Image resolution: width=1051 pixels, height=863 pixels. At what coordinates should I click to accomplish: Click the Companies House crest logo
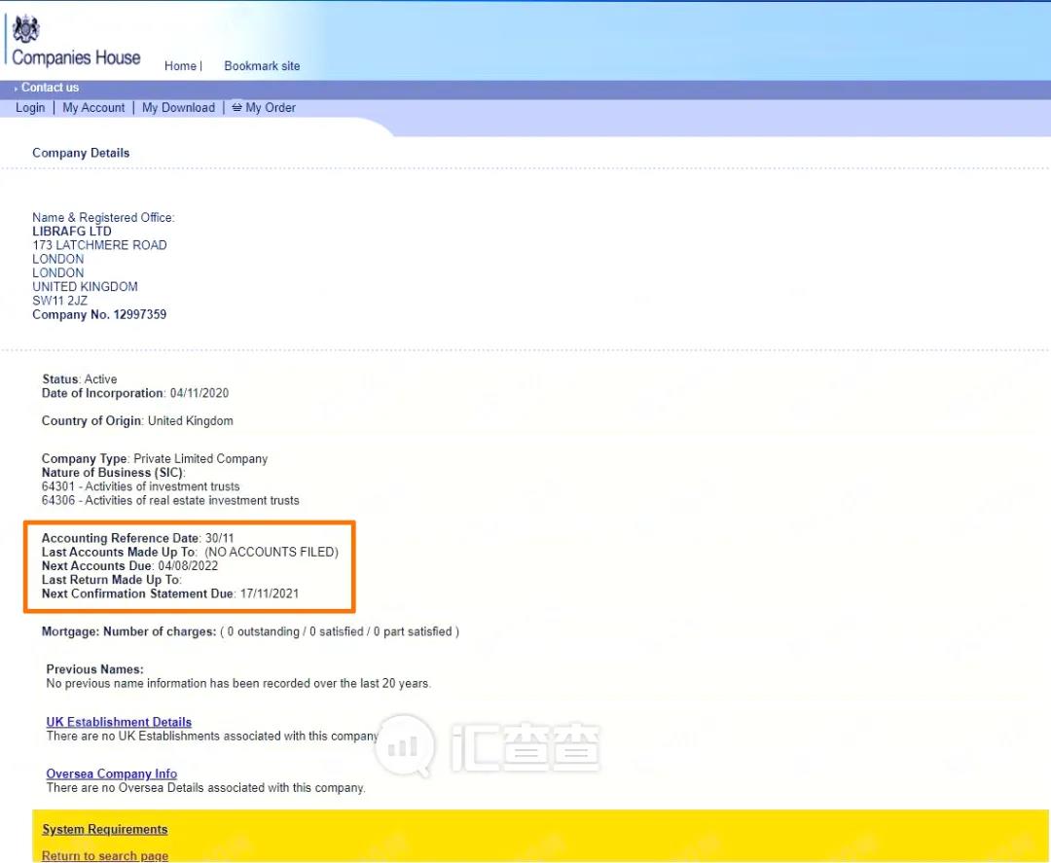pos(25,28)
